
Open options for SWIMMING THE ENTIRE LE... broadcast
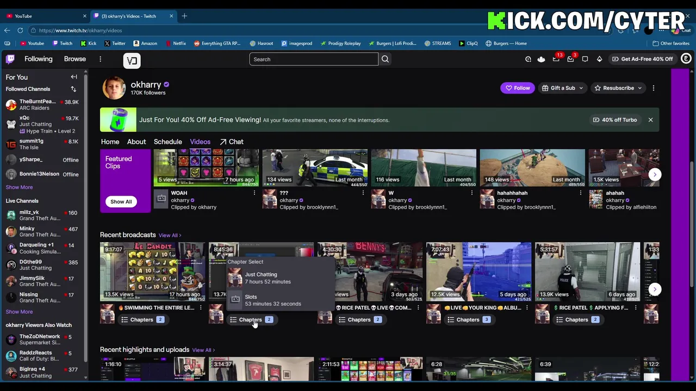point(200,308)
